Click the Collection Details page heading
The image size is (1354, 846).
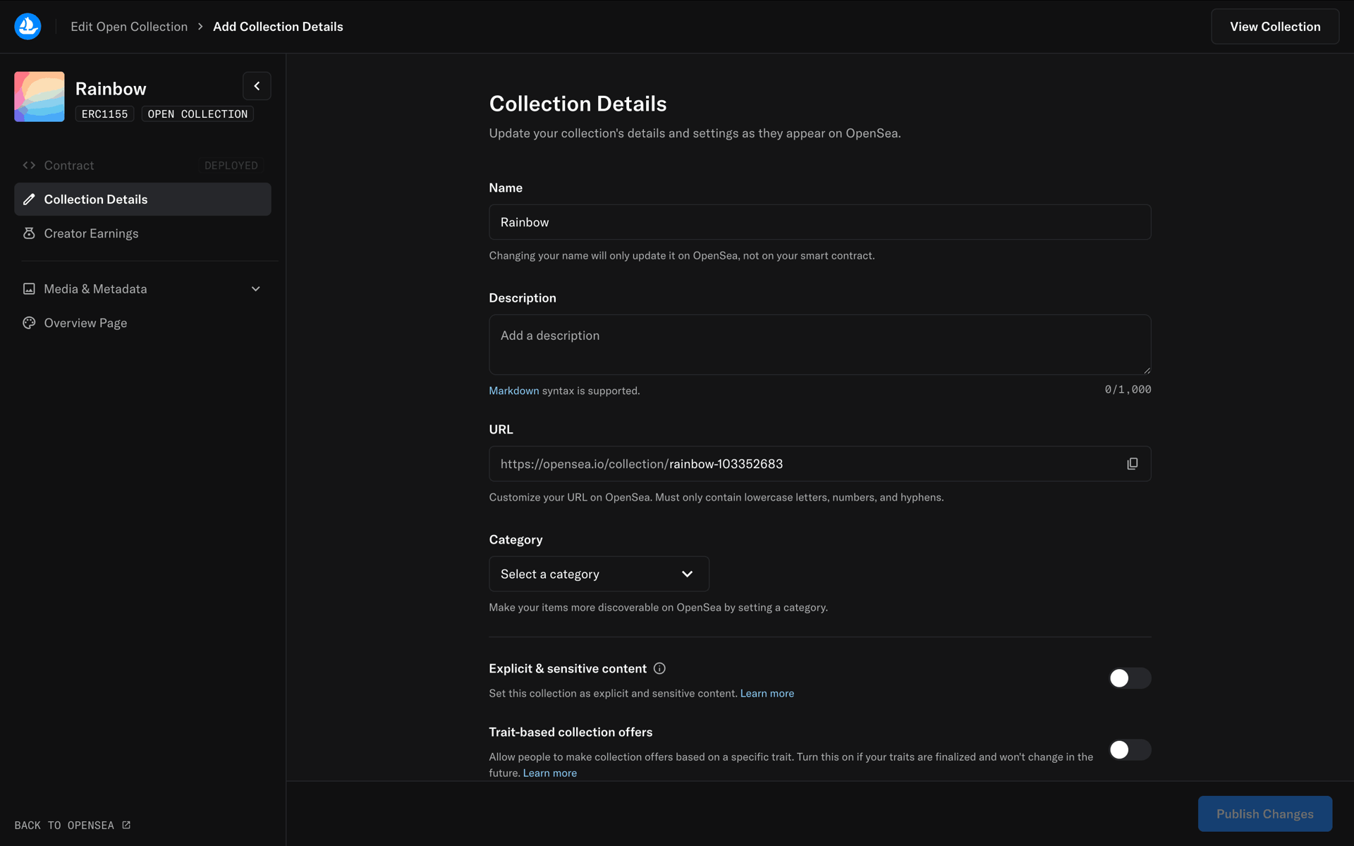point(578,104)
